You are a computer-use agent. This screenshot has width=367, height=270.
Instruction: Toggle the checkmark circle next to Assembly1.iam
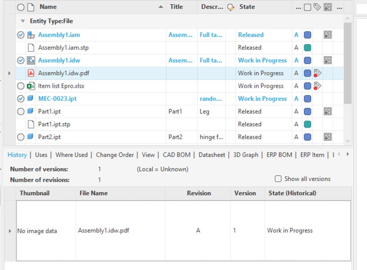tap(21, 35)
